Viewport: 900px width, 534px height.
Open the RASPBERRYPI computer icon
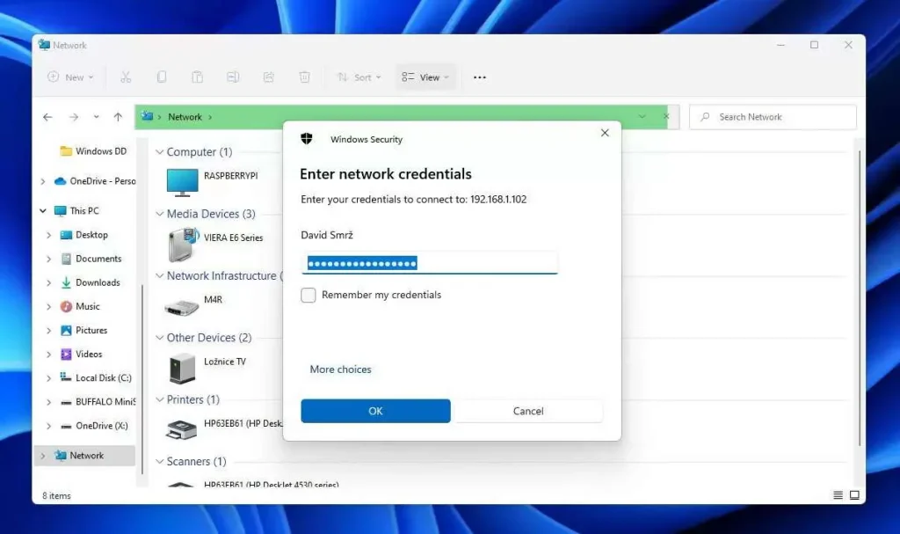tap(182, 182)
